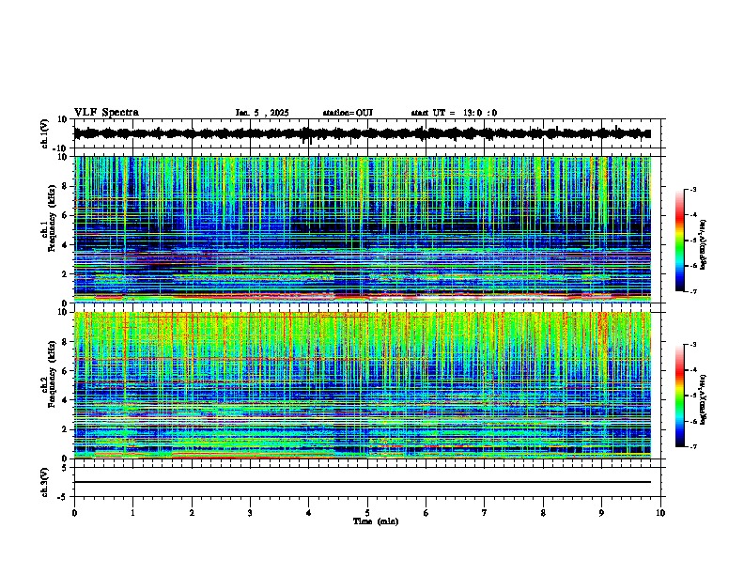
Task: Click the flat ch.3 voltage line
Action: pos(363,482)
